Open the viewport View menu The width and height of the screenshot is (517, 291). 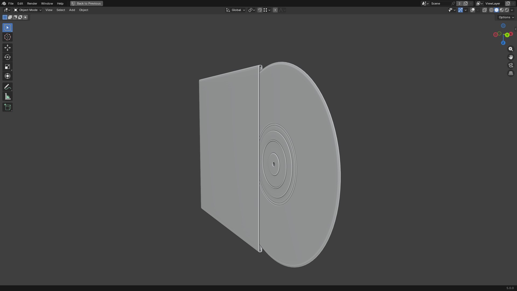(49, 10)
